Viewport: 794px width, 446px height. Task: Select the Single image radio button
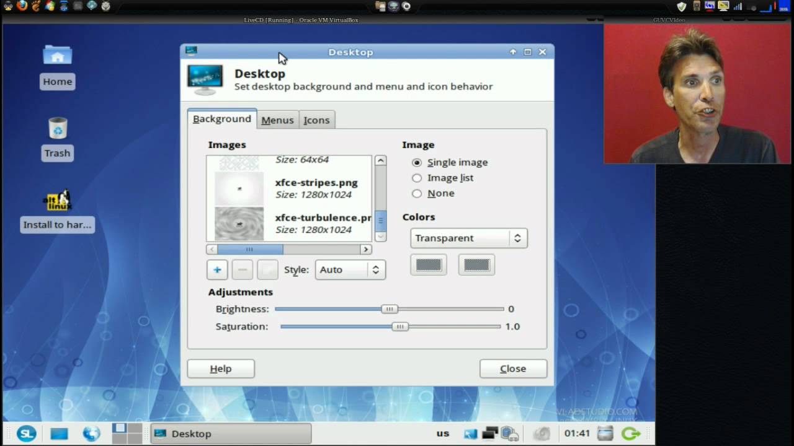tap(417, 162)
